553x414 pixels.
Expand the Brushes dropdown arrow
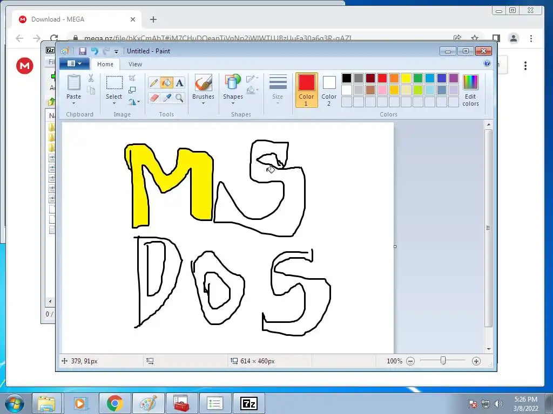pos(203,103)
